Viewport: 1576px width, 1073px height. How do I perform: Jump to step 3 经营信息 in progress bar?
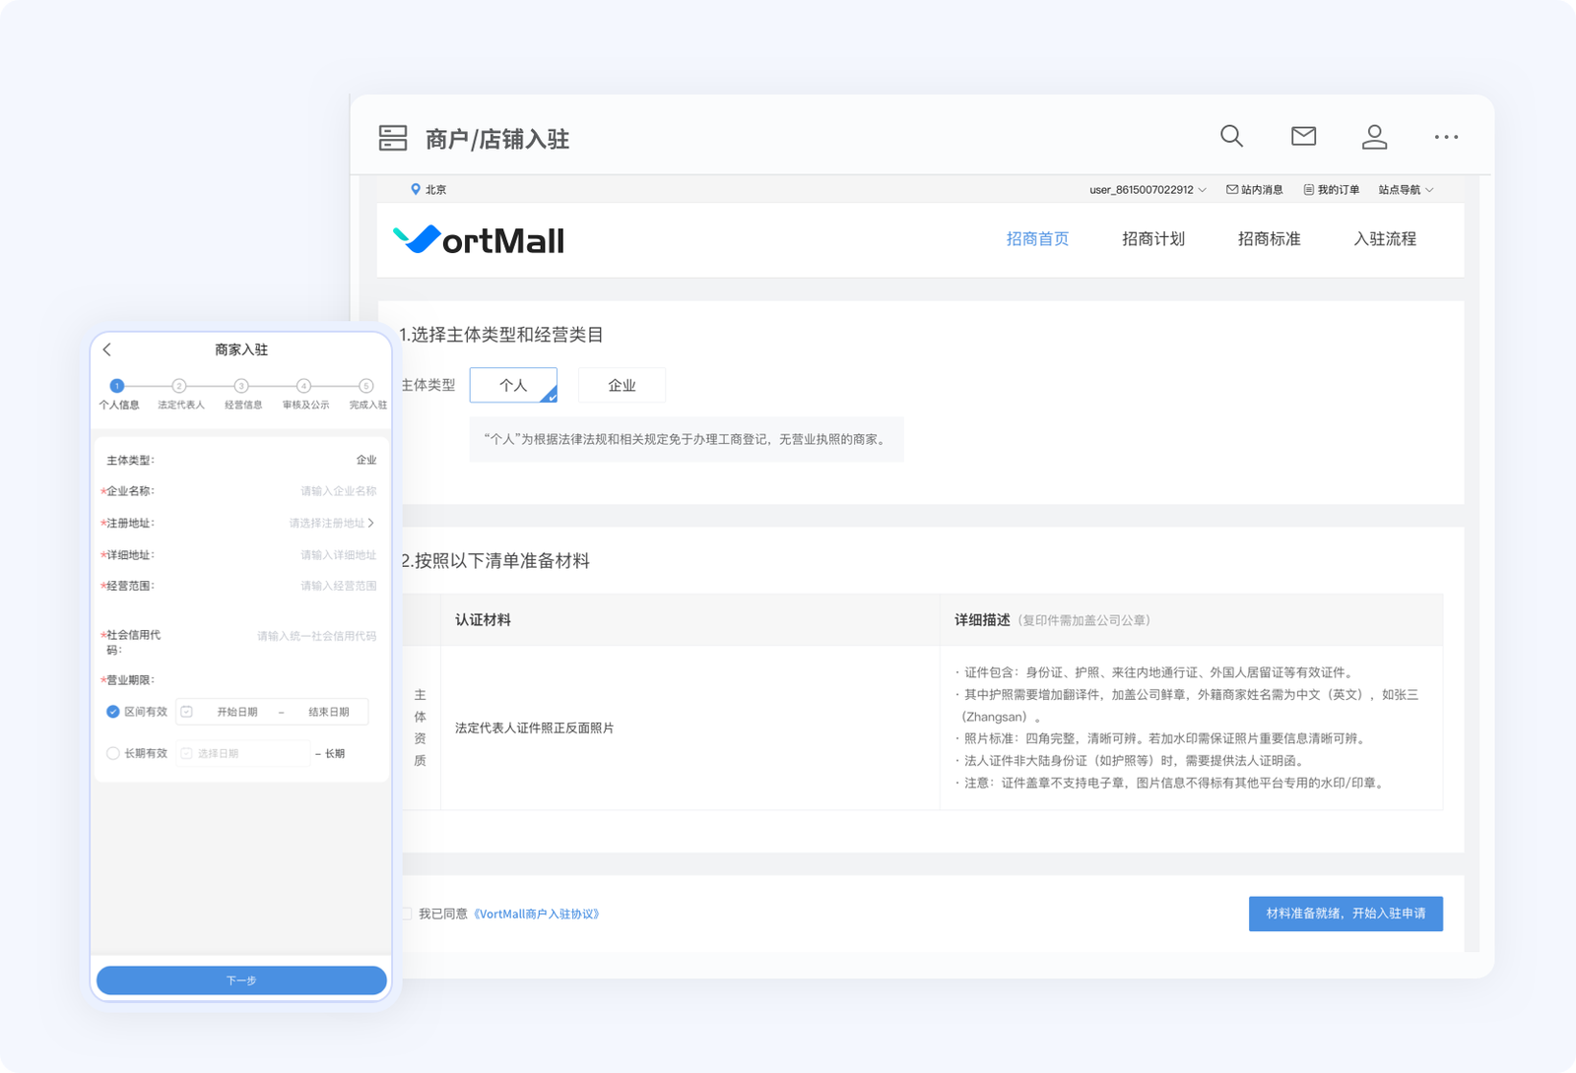coord(241,386)
